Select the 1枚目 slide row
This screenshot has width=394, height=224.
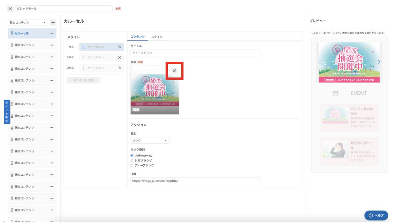(101, 47)
